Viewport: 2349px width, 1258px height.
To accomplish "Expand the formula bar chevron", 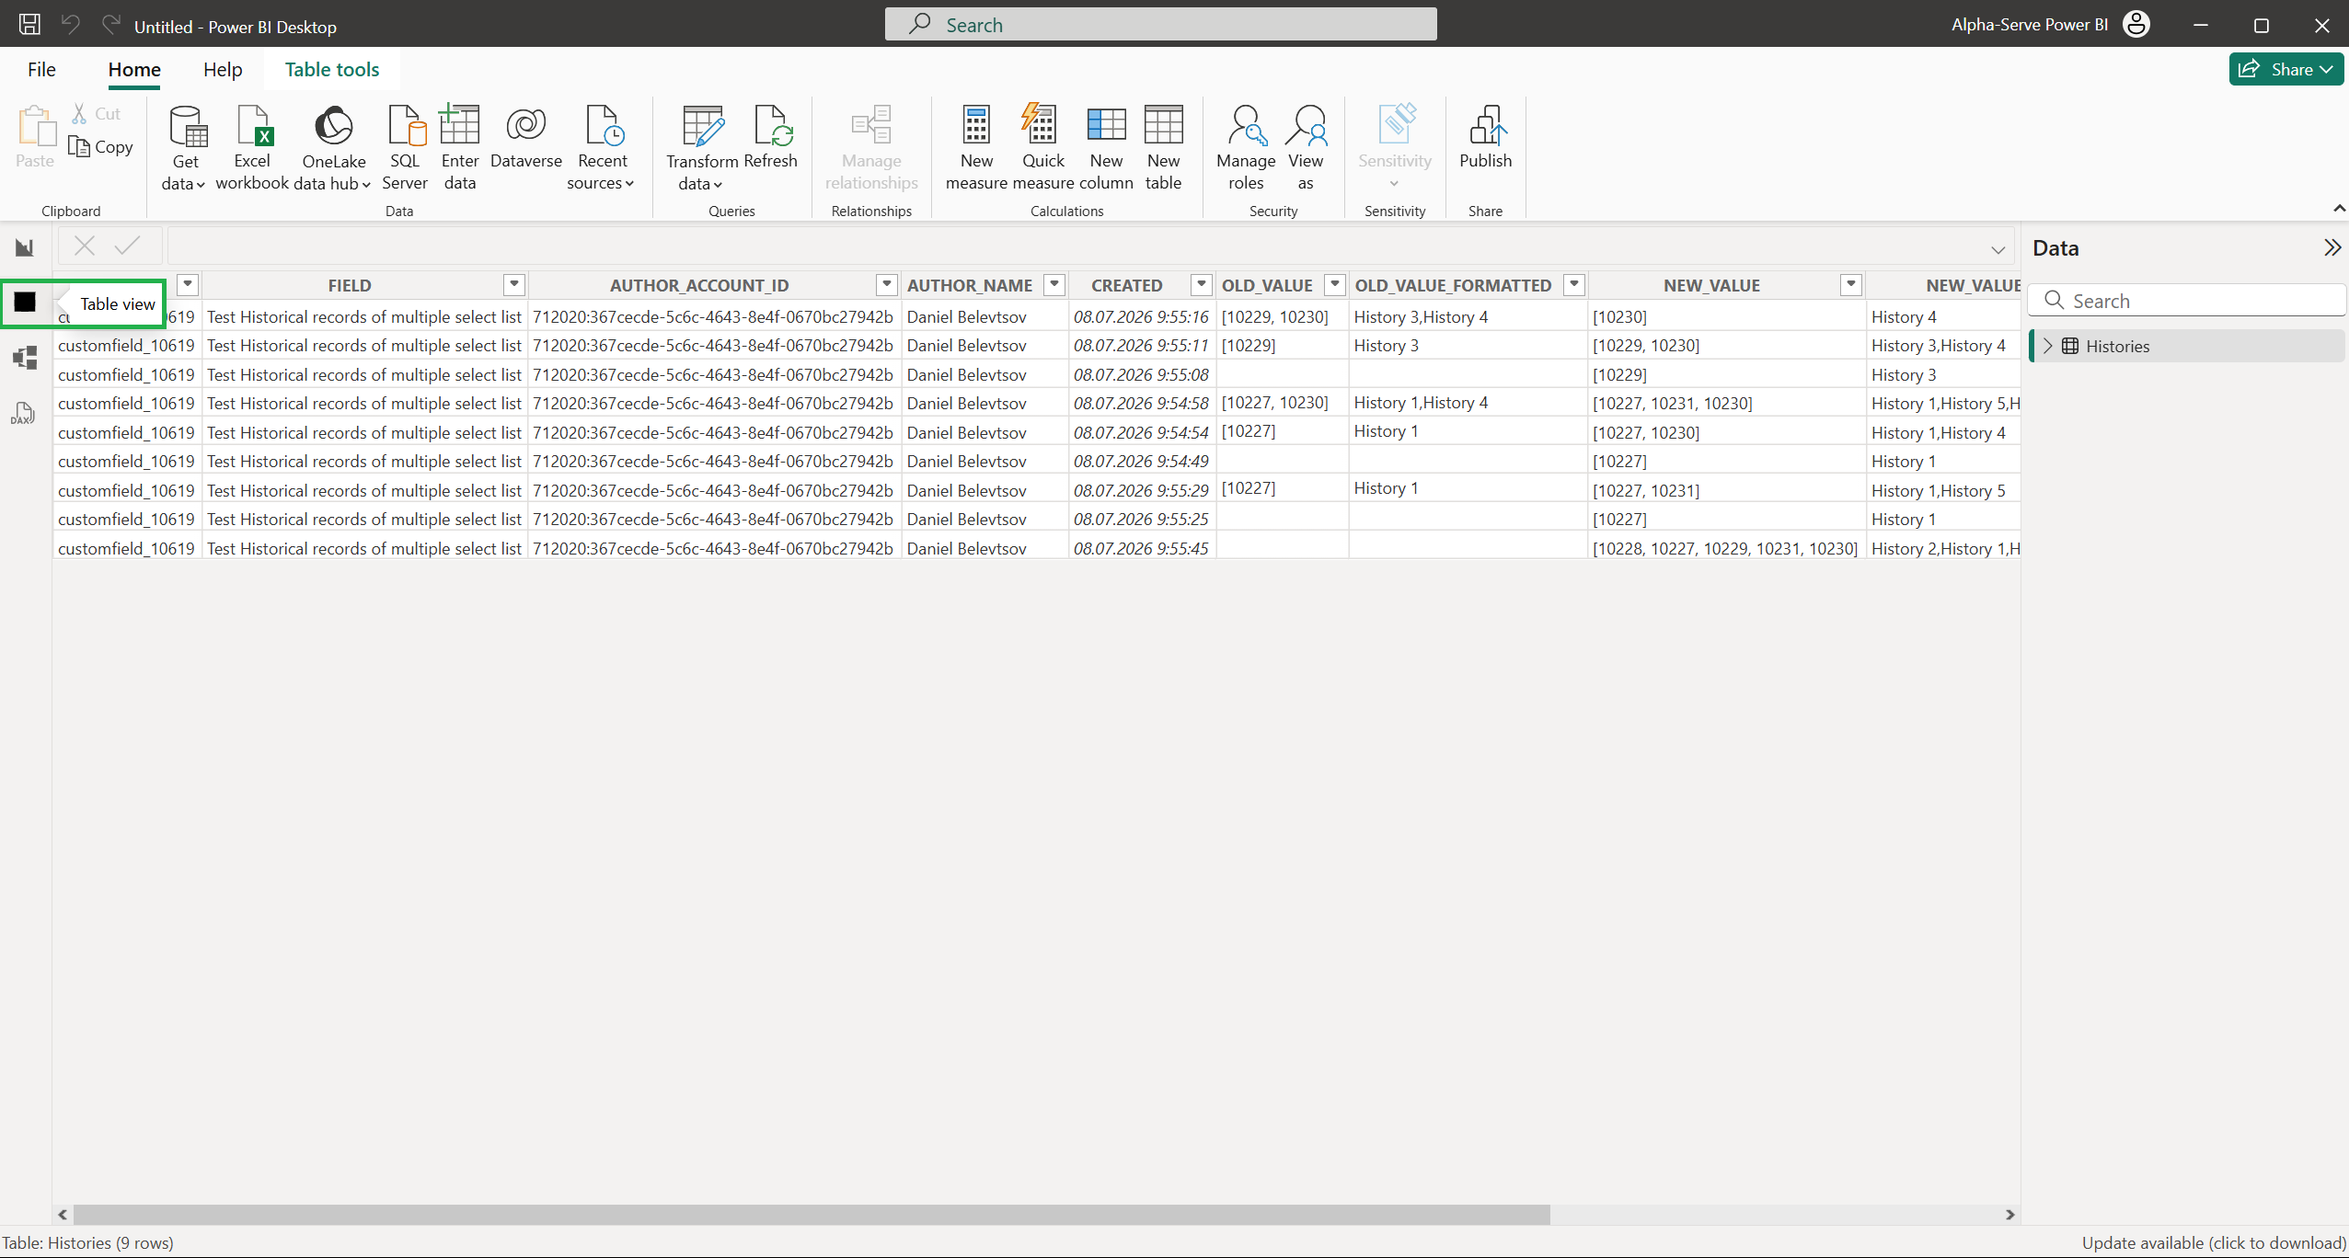I will [1998, 249].
